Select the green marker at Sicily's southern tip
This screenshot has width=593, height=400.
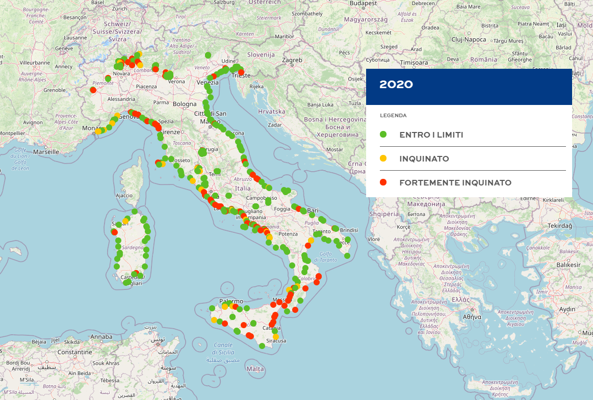262,346
